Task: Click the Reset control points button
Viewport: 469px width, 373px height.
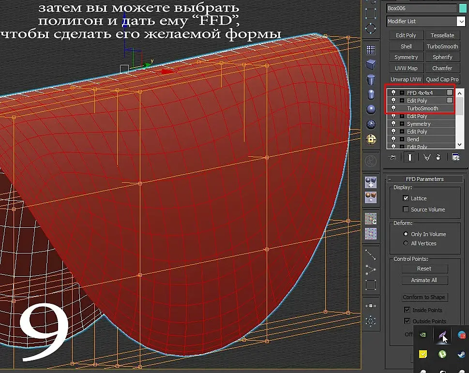Action: tap(424, 269)
